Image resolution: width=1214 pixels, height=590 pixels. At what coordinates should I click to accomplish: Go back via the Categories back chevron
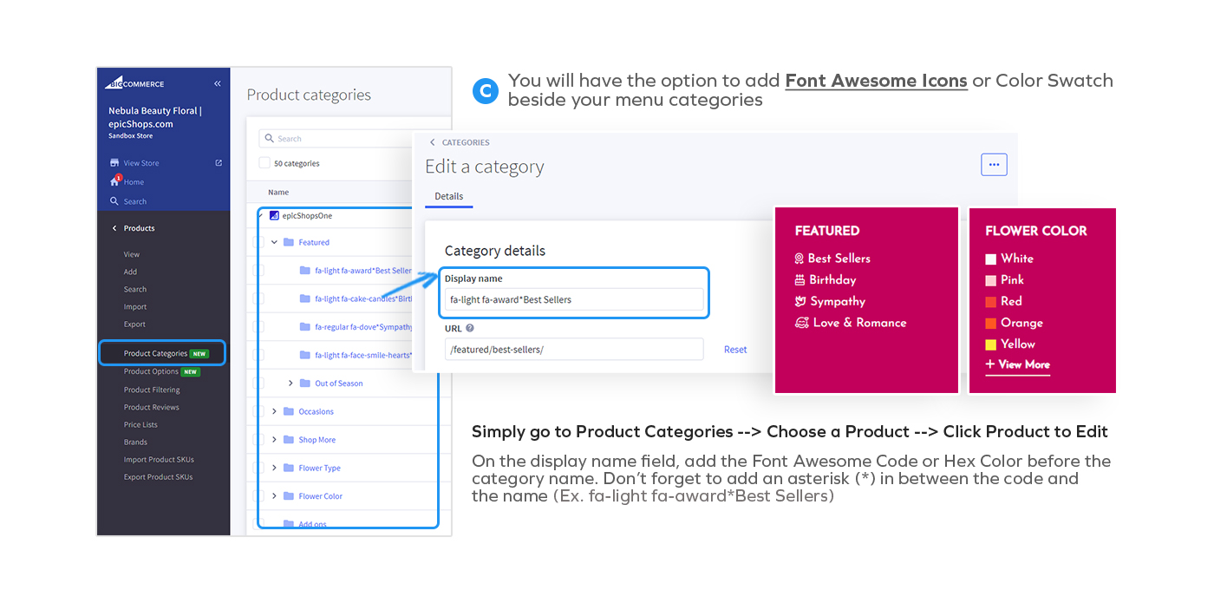[x=433, y=142]
